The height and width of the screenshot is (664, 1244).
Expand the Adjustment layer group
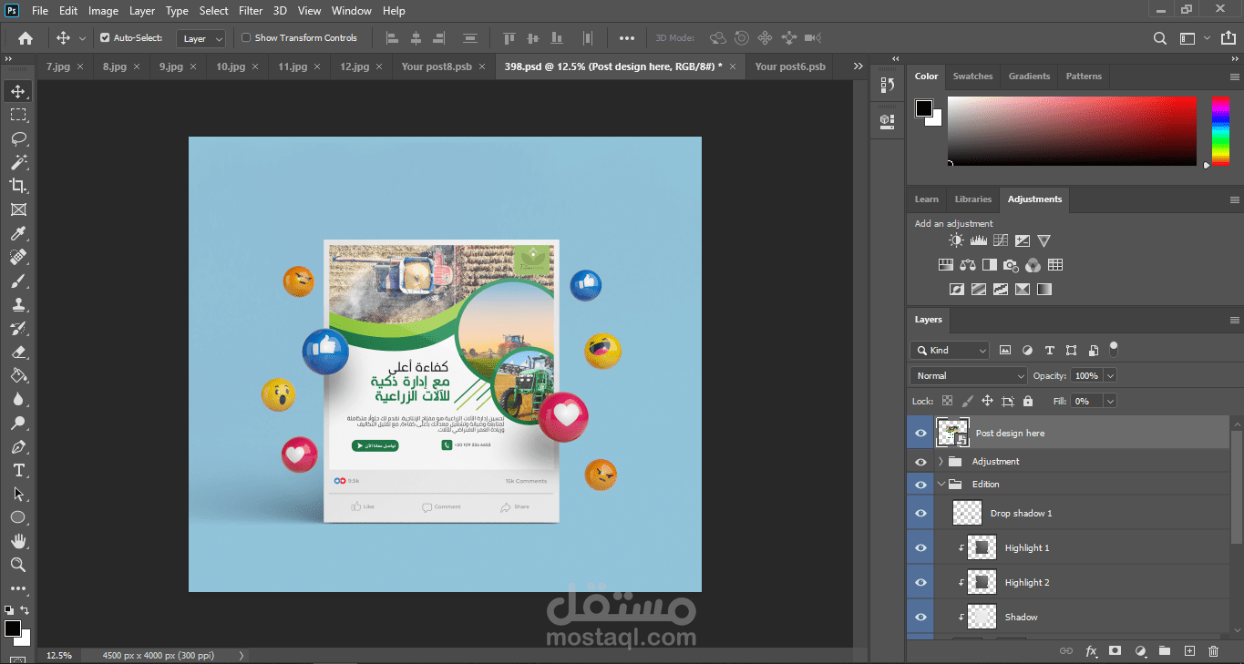point(941,462)
